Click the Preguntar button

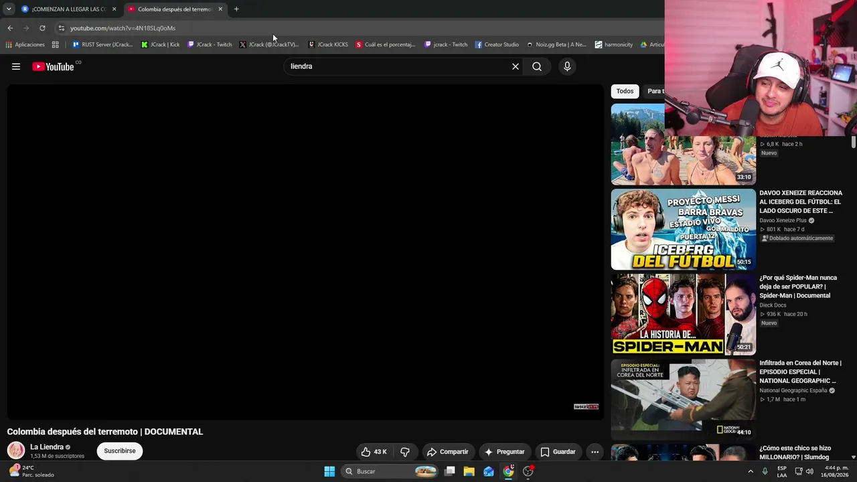tap(504, 452)
